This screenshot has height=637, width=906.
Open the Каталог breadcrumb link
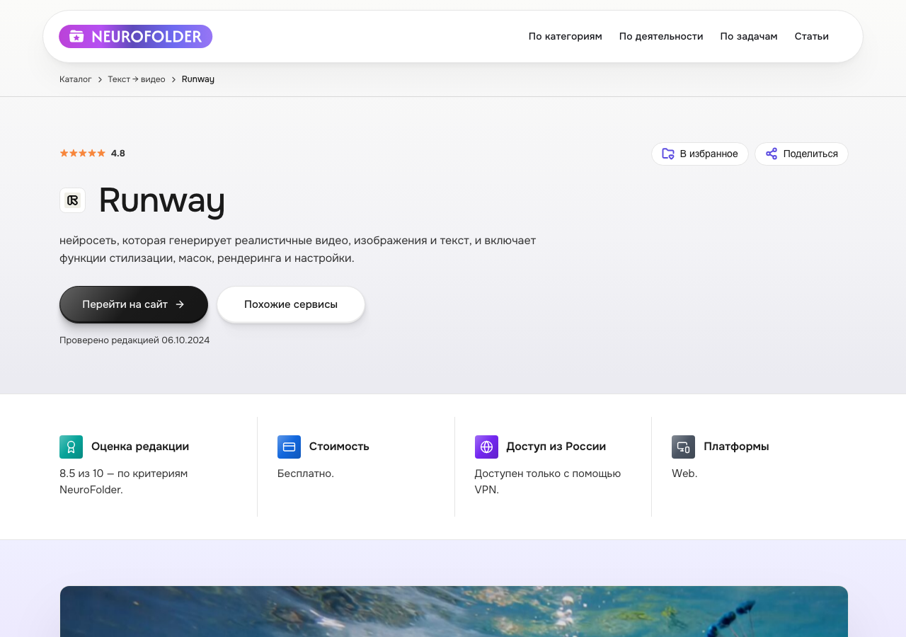click(x=75, y=79)
